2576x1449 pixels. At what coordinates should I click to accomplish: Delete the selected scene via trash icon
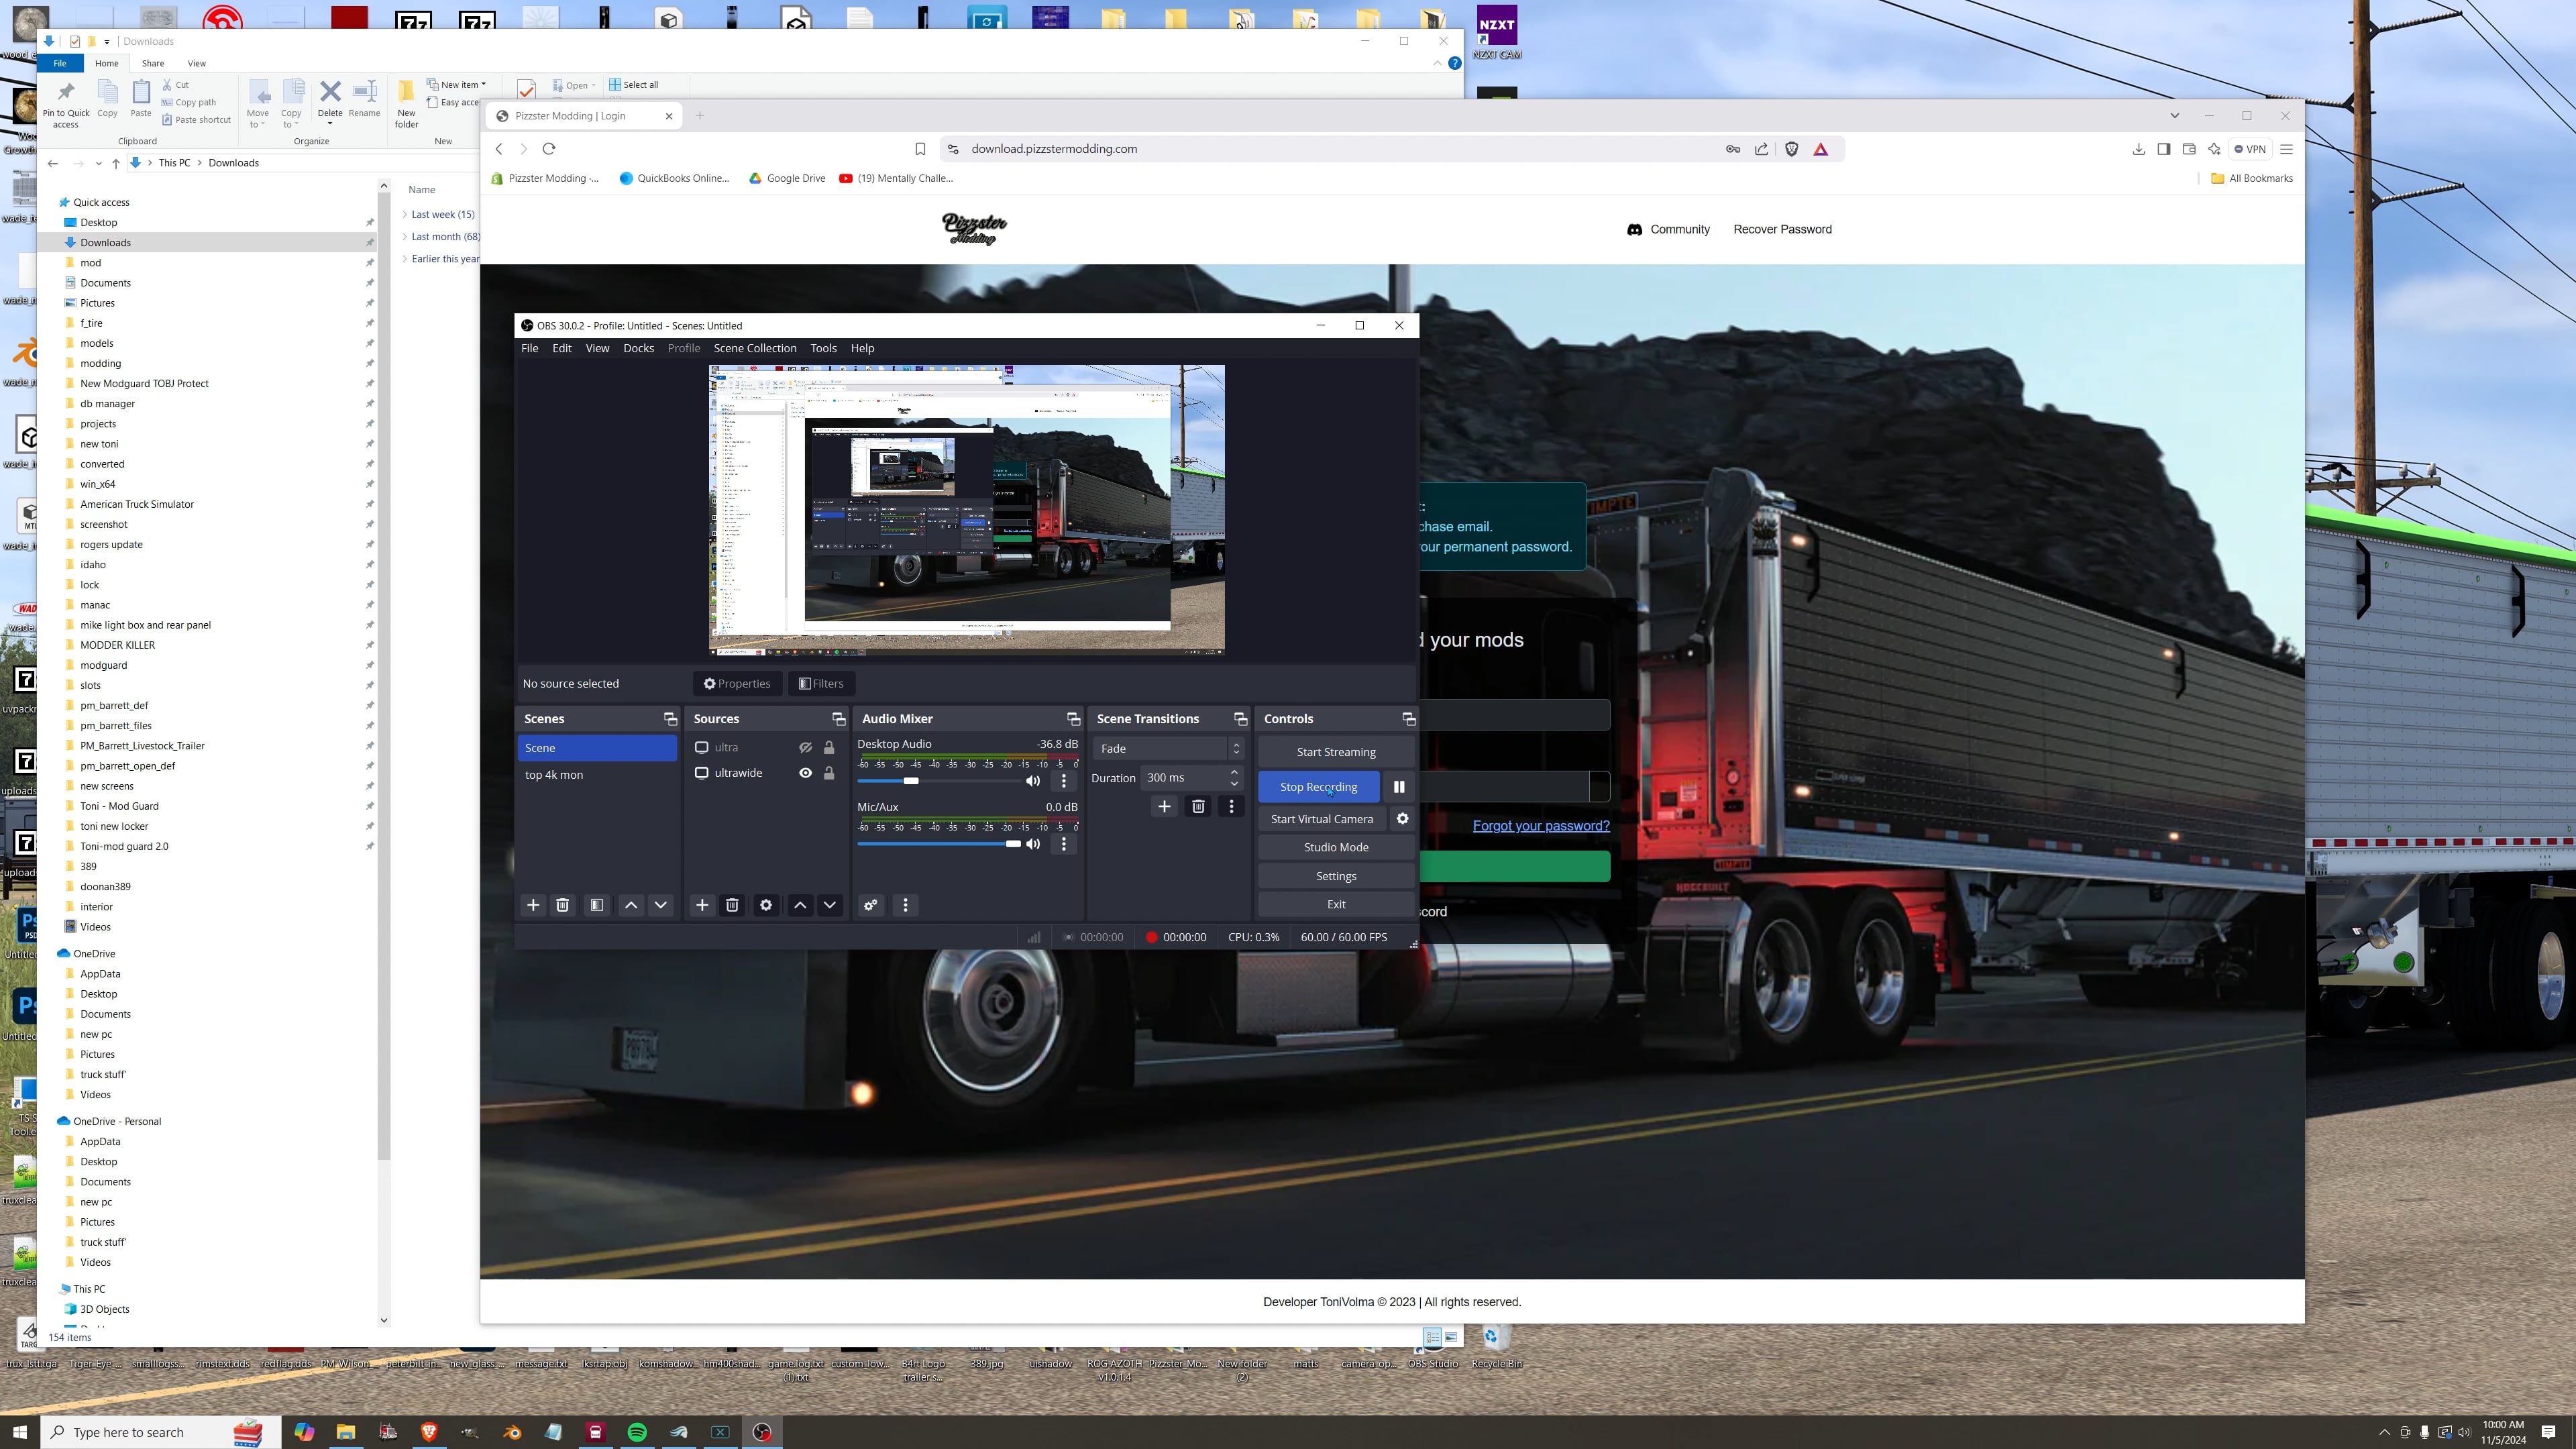563,905
